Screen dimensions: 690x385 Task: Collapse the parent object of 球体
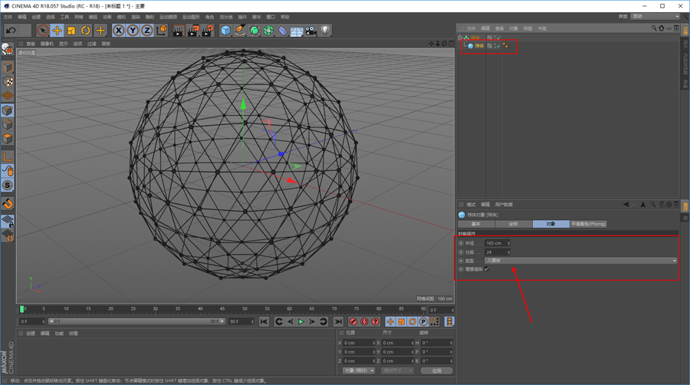[460, 38]
